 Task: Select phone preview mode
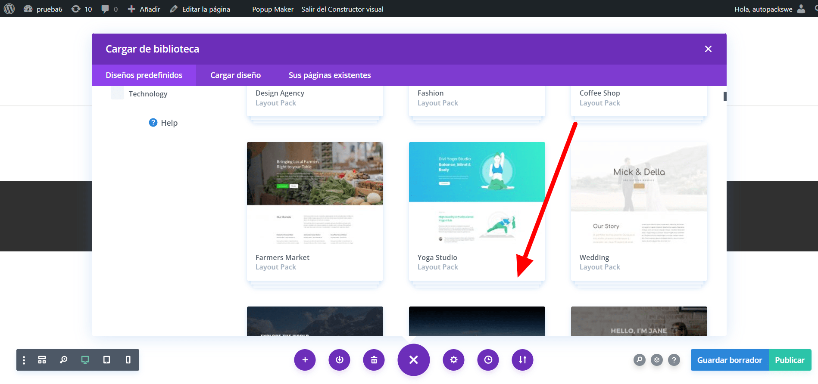[128, 360]
